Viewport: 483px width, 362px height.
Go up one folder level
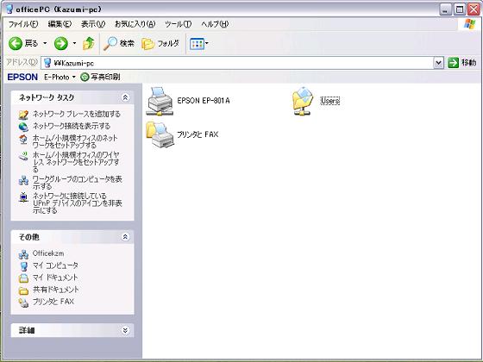pos(89,43)
